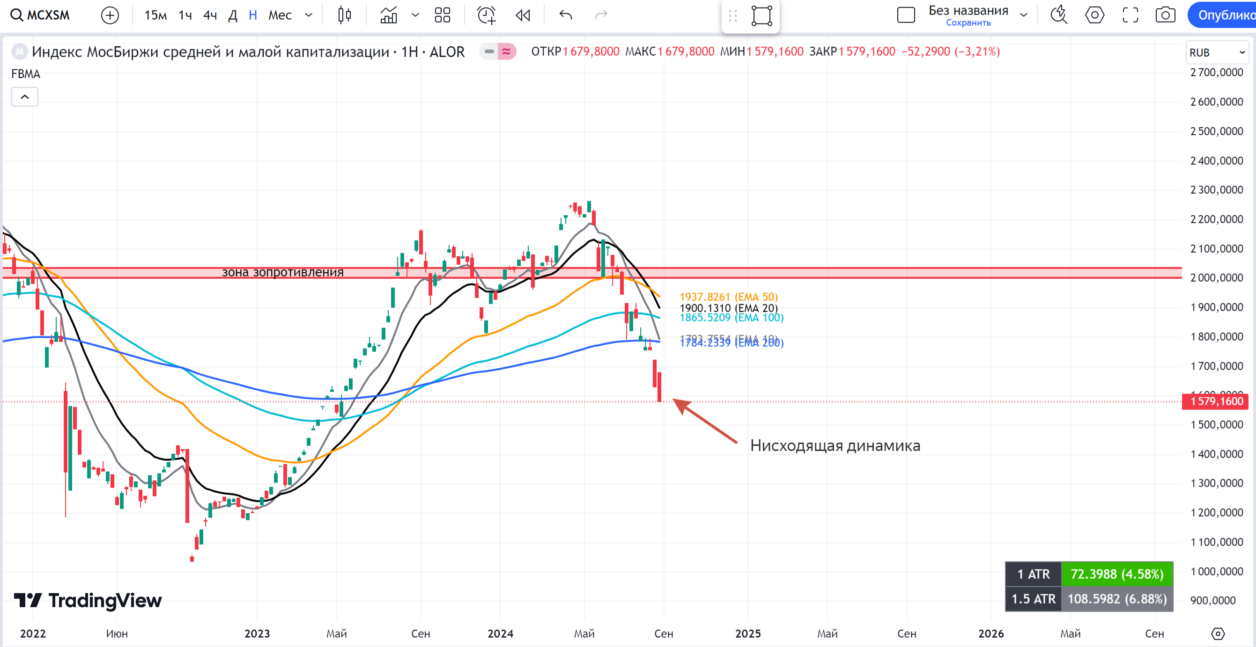1256x647 pixels.
Task: Start bar replay with rewind icon
Action: (x=523, y=15)
